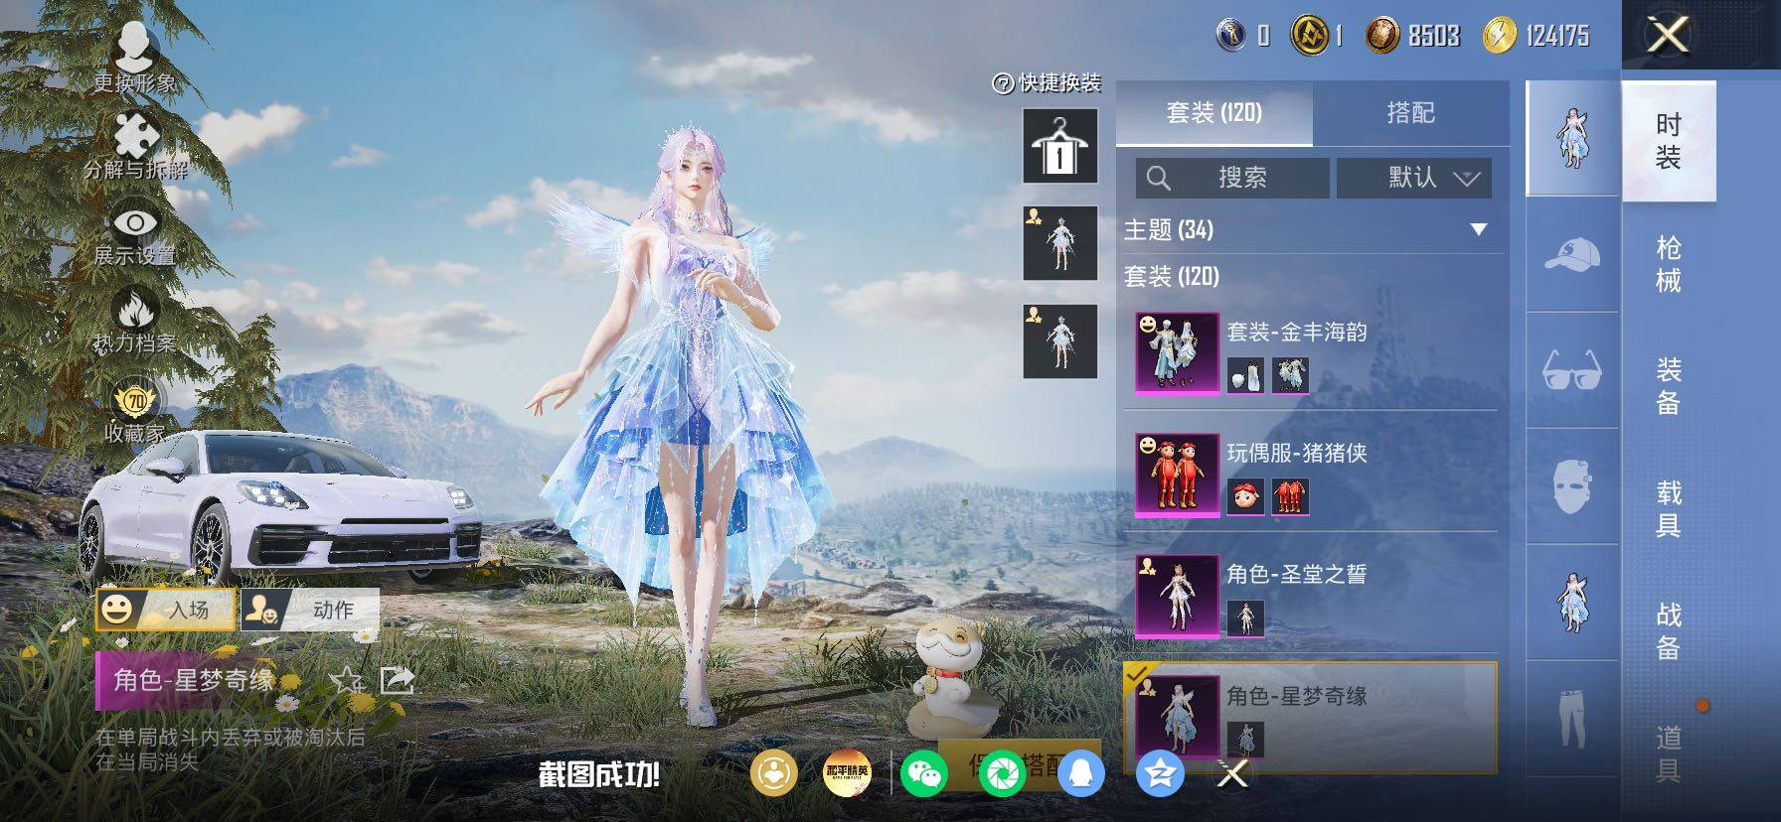Click the share arrow beside 角色-星梦奇缘
This screenshot has height=822, width=1781.
[397, 680]
